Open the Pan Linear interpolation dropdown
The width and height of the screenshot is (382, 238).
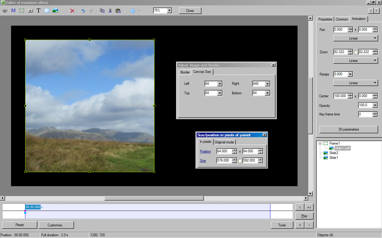point(355,38)
